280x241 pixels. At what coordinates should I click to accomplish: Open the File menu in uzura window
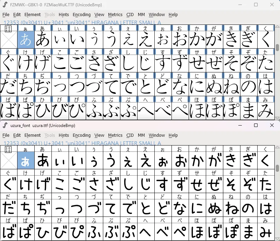(6, 135)
